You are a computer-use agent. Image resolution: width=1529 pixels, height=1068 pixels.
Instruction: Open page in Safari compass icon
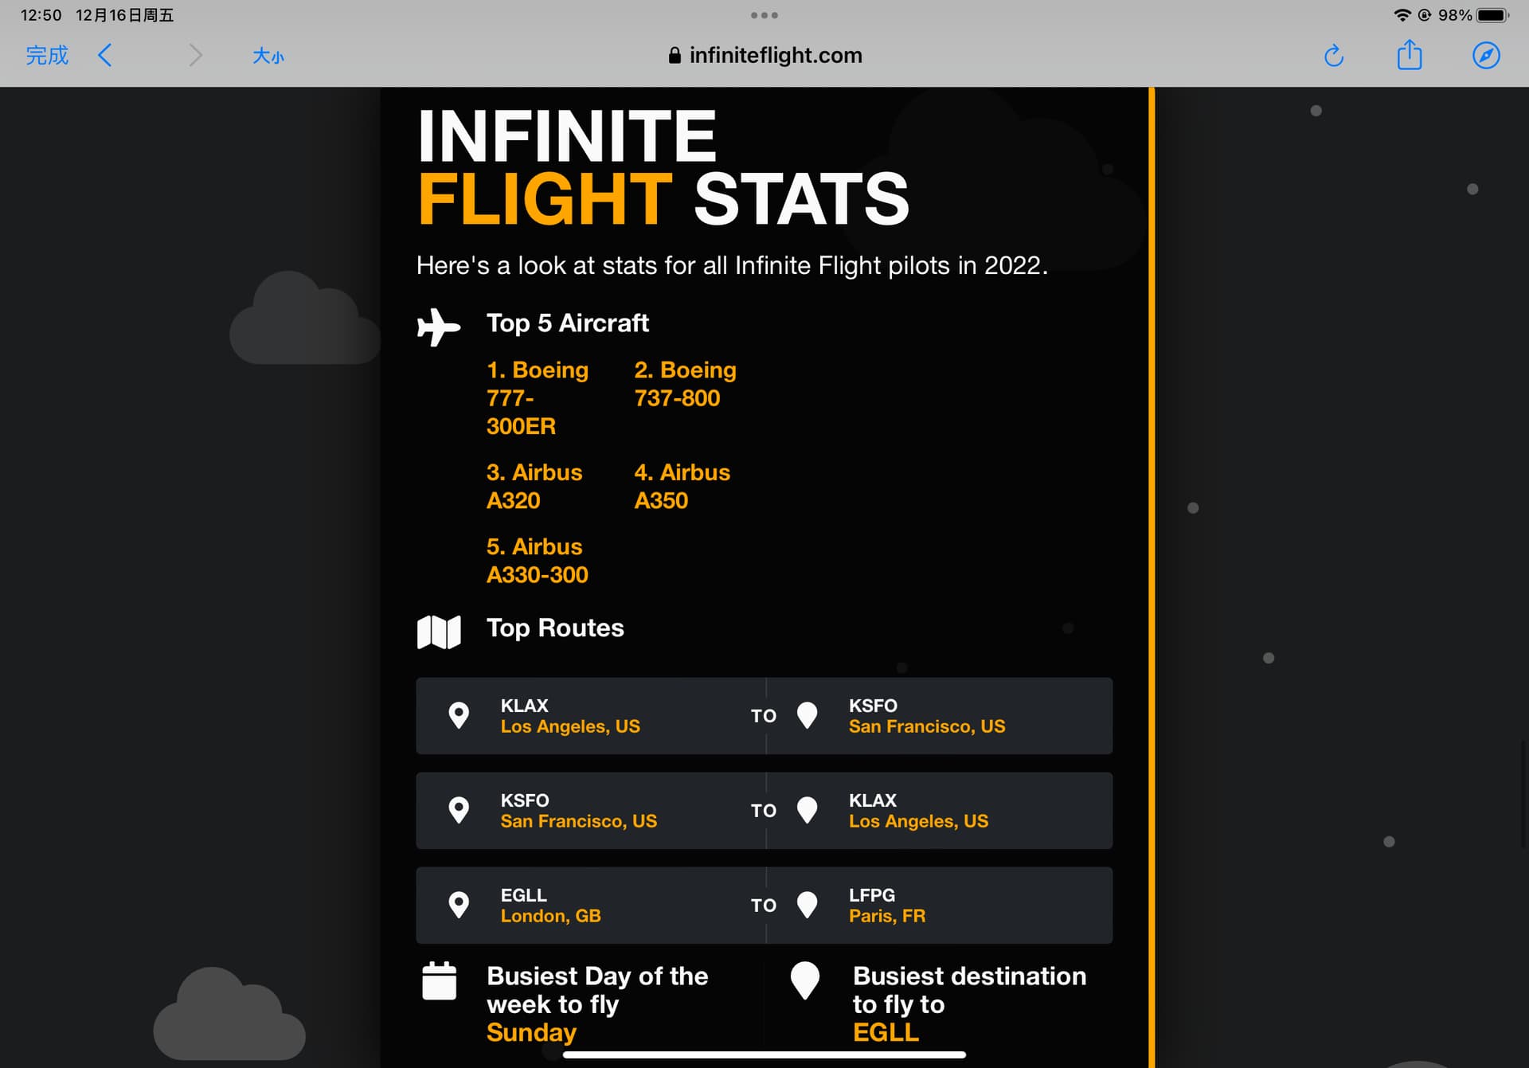click(1485, 56)
